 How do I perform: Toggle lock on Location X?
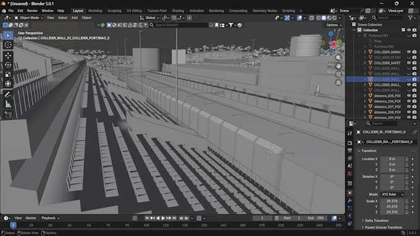coord(407,159)
